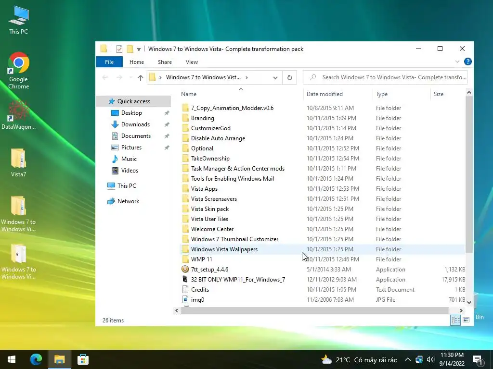The width and height of the screenshot is (493, 369).
Task: Open Downloads in navigation pane
Action: click(135, 124)
